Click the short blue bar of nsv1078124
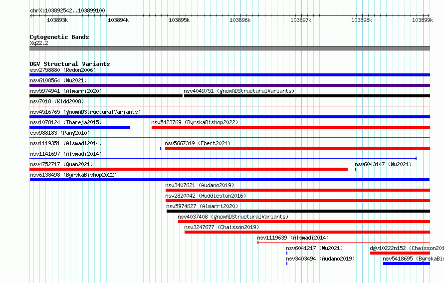 pos(80,127)
